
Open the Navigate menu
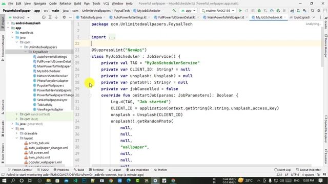tap(40, 4)
